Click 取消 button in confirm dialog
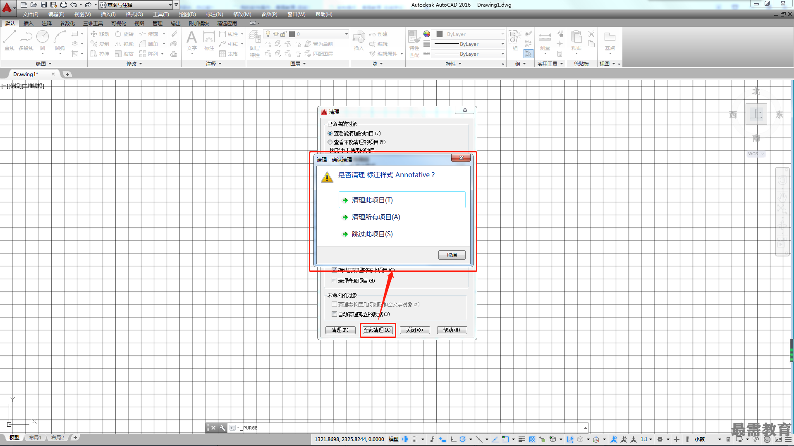794x446 pixels. pos(452,255)
